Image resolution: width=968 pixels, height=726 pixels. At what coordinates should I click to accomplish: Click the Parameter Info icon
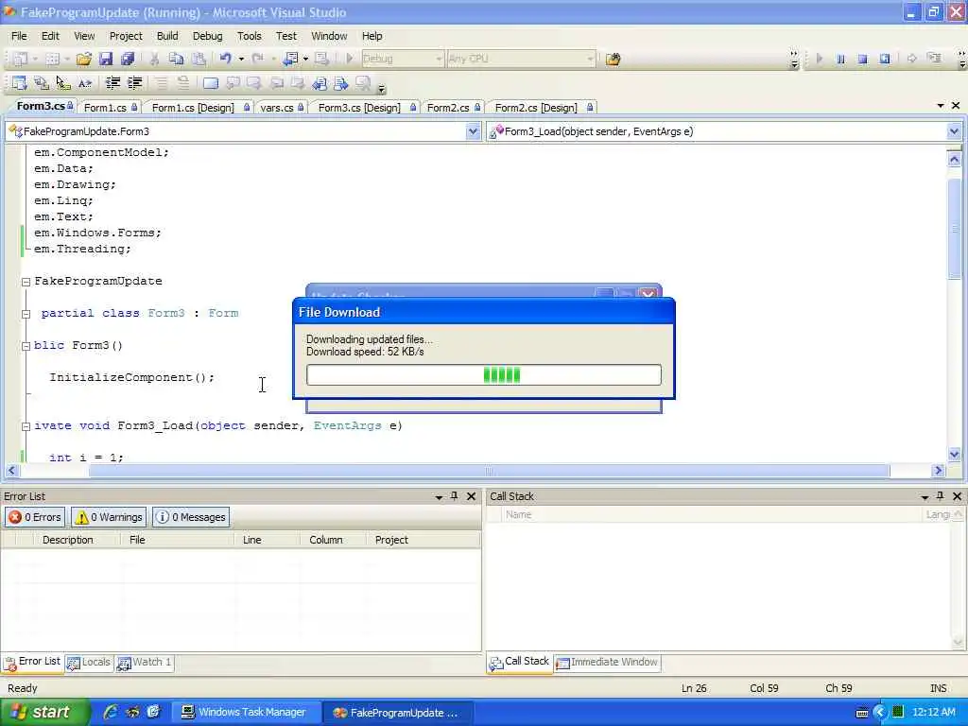pyautogui.click(x=42, y=83)
